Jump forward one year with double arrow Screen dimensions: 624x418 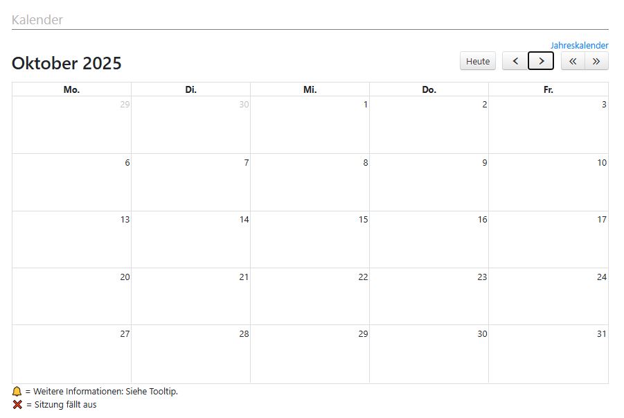coord(596,61)
